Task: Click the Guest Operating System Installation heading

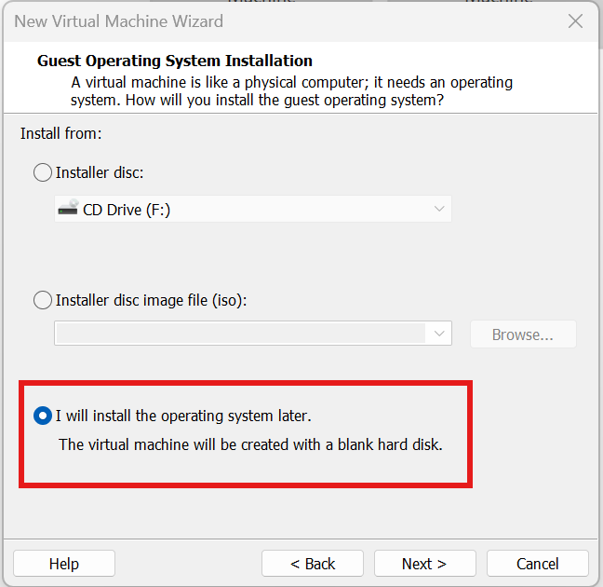Action: point(175,61)
